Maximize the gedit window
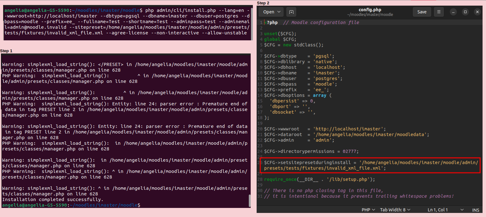The height and width of the screenshot is (217, 486). click(465, 12)
